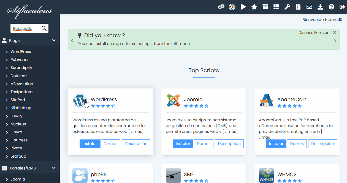Open help via the question mark icon
Screen dimensions: 347x183
(x=331, y=7)
